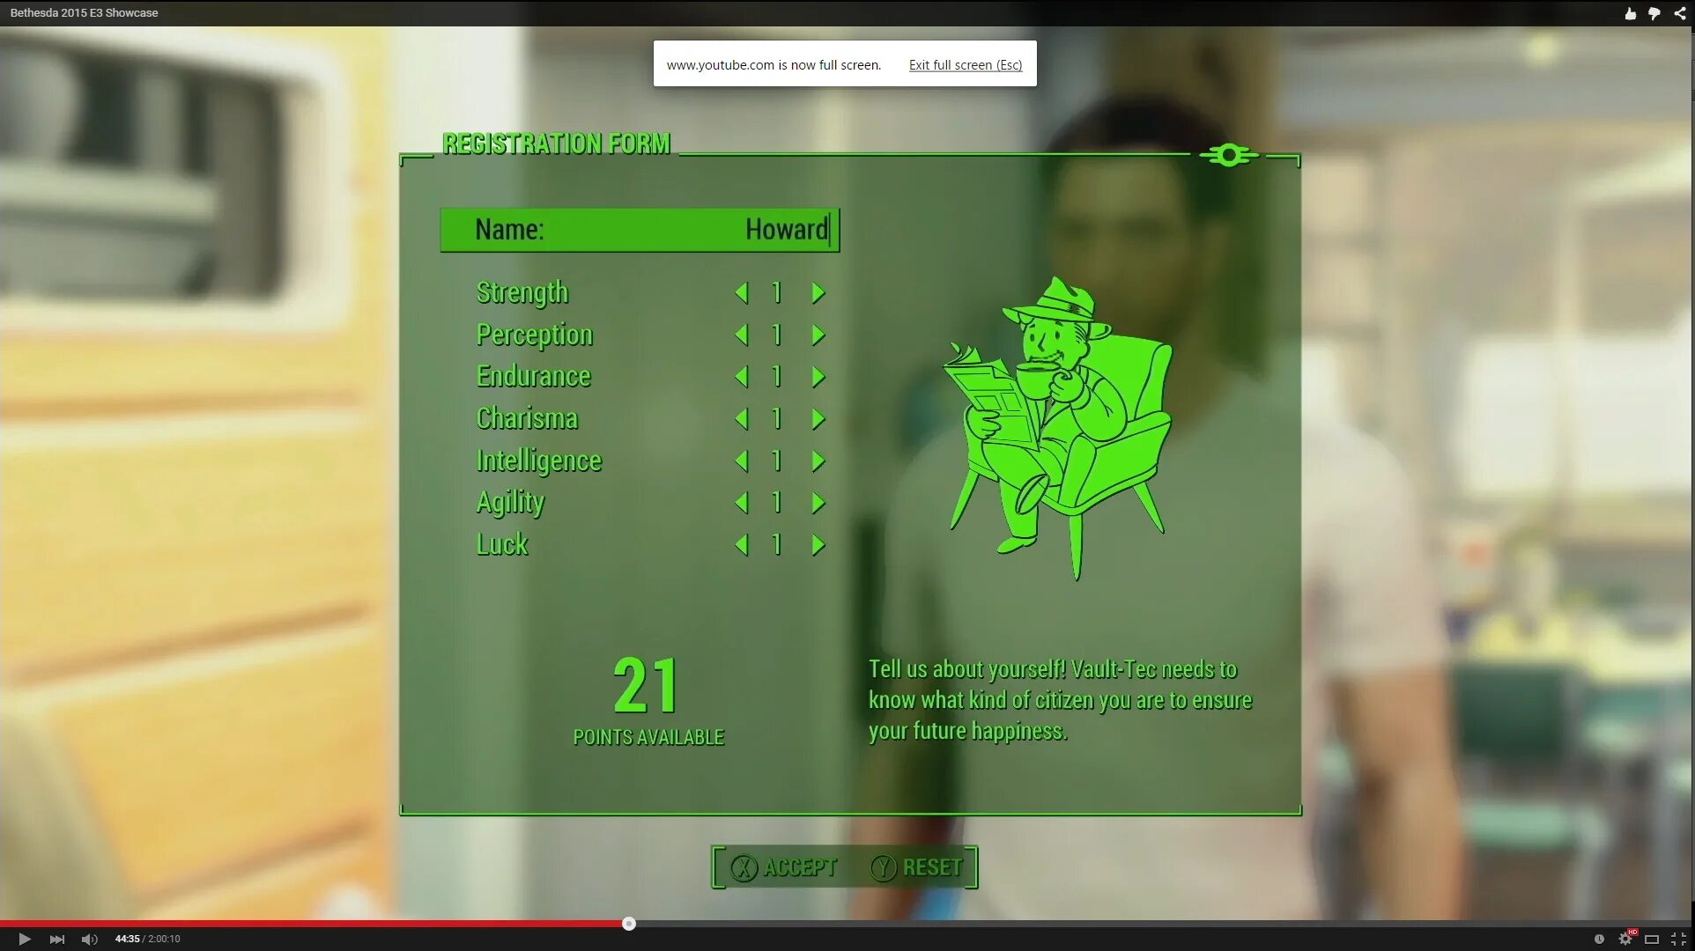Select the Perception stat left arrow
1695x951 pixels.
pos(743,334)
